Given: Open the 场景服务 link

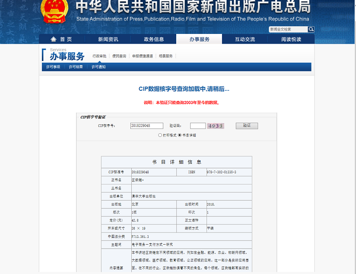Looking at the screenshot, I should click(166, 56).
